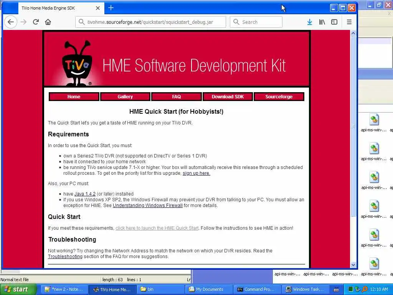Click the keyboard icon in the taskbar

click(336, 290)
